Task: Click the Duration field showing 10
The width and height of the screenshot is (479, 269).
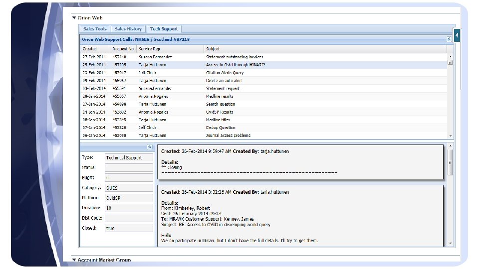Action: click(x=129, y=208)
